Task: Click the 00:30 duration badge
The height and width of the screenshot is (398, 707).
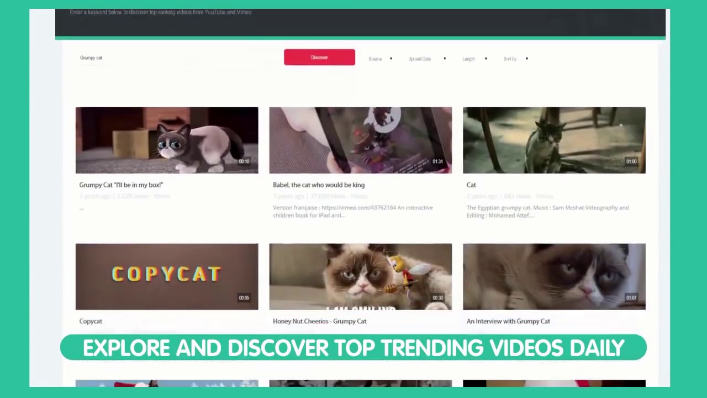Action: coord(437,298)
